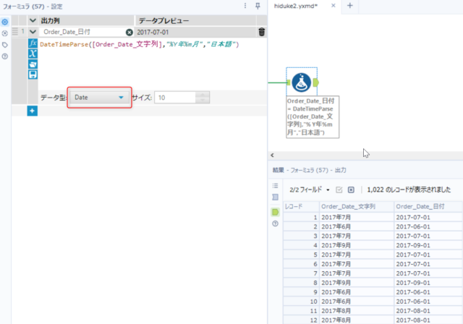Select the green output anchor in results
This screenshot has width=463, height=324.
click(275, 212)
